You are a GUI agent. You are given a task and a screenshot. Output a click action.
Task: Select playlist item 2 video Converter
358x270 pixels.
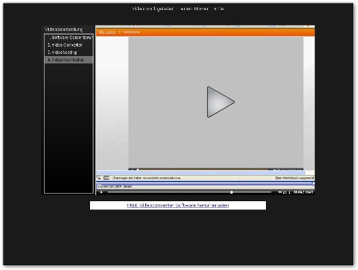69,45
